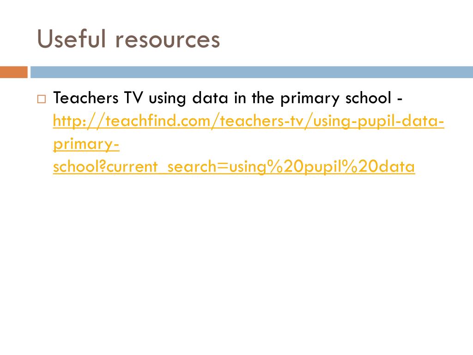Image resolution: width=473 pixels, height=355 pixels.
Task: Click the hollow square bullet icon
Action: [42, 99]
